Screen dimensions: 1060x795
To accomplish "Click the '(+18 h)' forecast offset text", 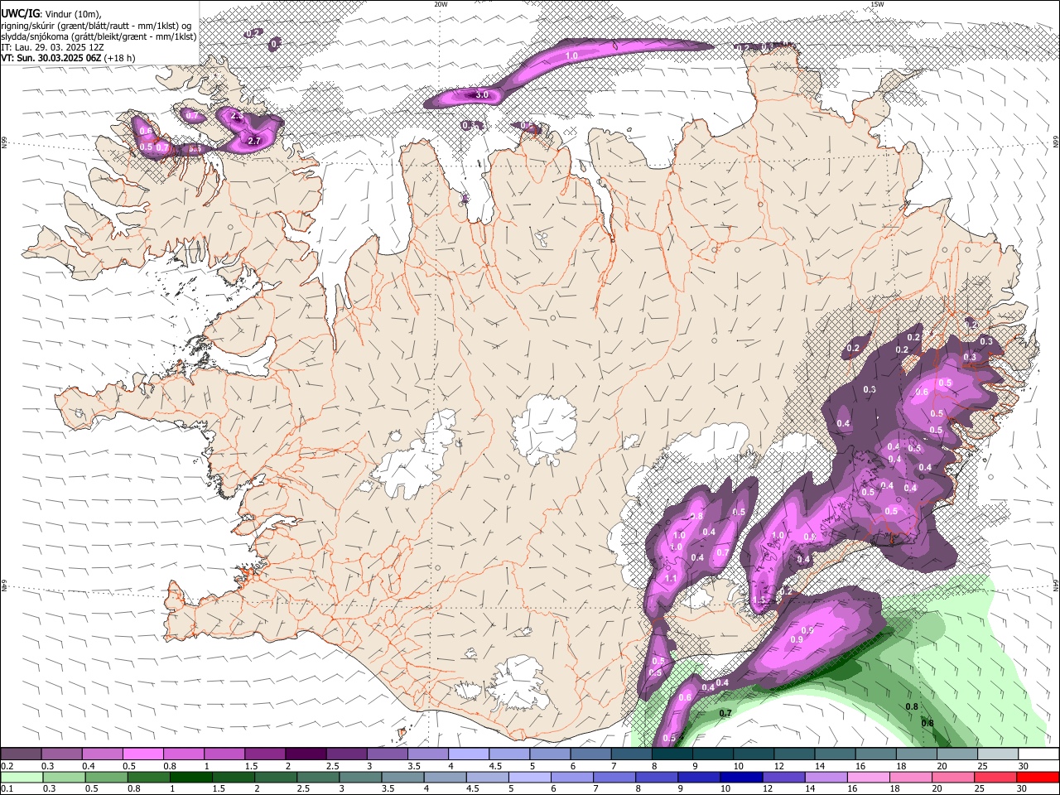I will (119, 58).
